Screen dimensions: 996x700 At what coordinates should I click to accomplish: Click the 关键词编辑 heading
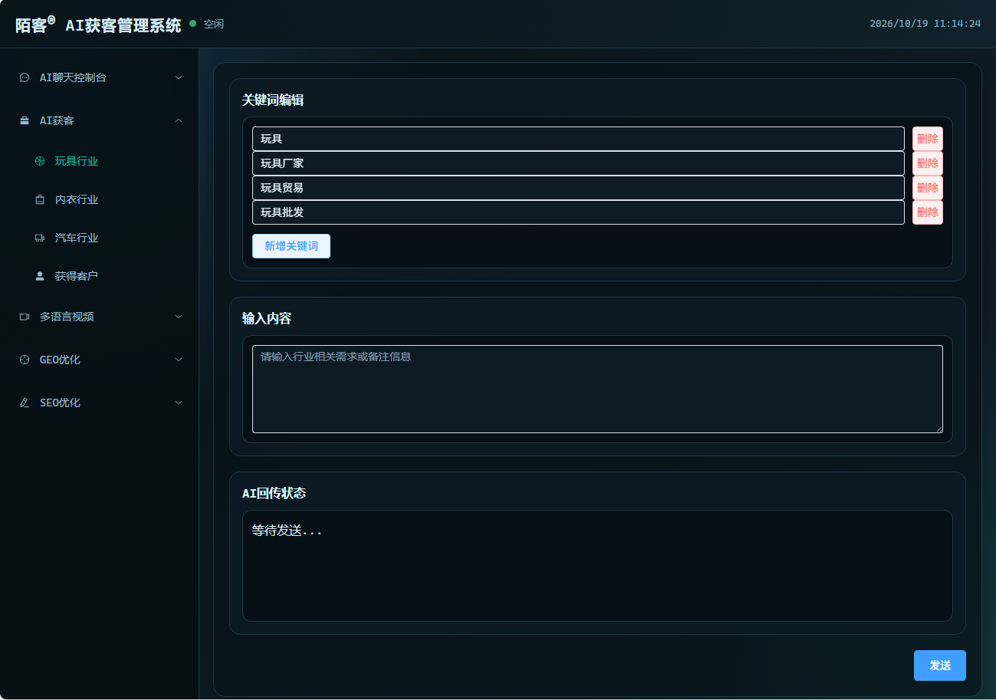pos(273,100)
